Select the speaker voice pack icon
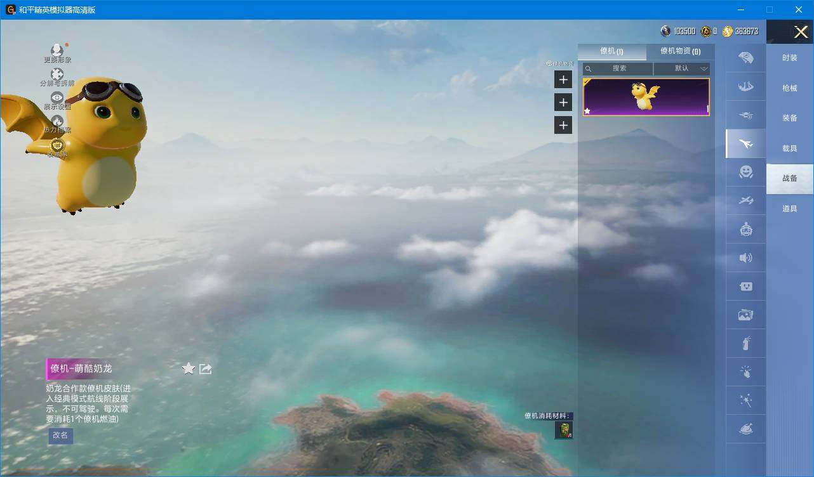 point(746,258)
